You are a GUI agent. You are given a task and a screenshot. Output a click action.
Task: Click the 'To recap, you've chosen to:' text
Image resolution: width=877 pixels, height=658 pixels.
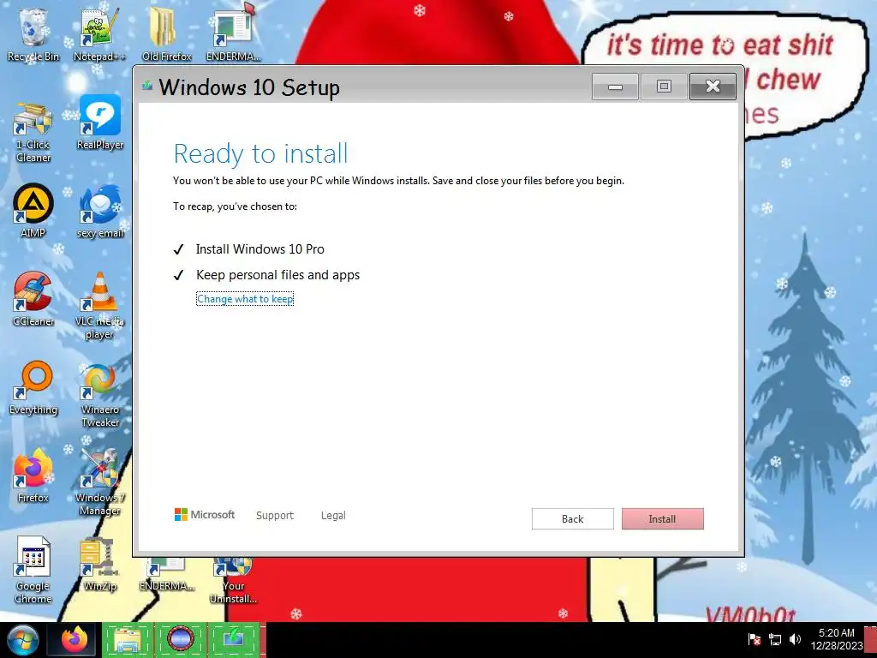[x=235, y=206]
